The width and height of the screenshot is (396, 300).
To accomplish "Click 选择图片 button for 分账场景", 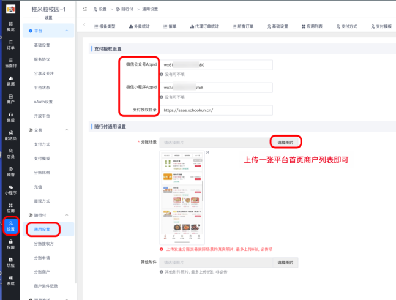I will click(285, 142).
